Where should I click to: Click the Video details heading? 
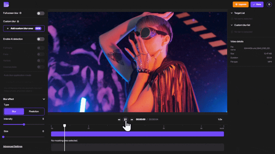(x=237, y=41)
